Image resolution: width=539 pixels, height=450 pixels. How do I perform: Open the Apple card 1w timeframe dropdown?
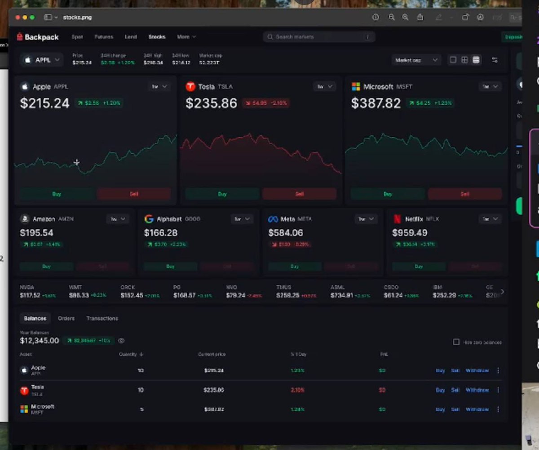159,86
